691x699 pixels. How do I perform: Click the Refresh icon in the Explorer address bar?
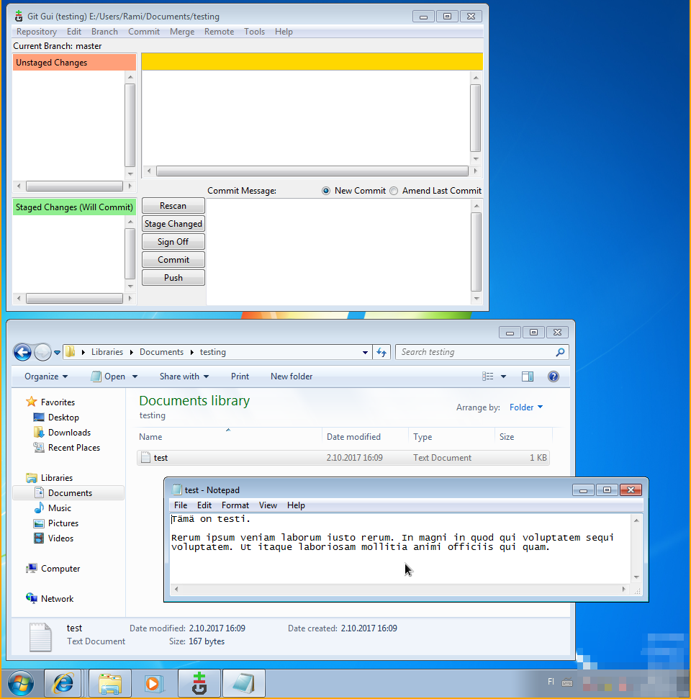tap(381, 352)
